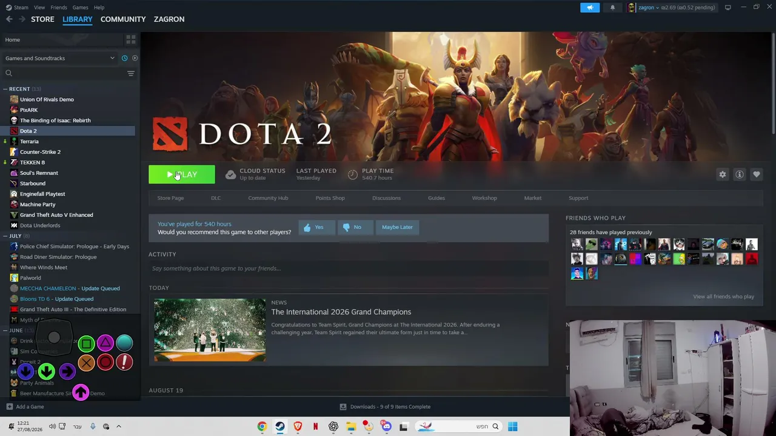Dismiss review prompt with Maybe Later
Viewport: 776px width, 436px height.
[397, 227]
